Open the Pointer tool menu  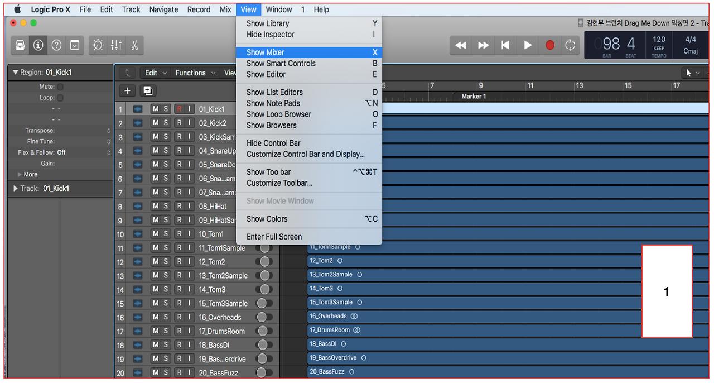tap(693, 73)
